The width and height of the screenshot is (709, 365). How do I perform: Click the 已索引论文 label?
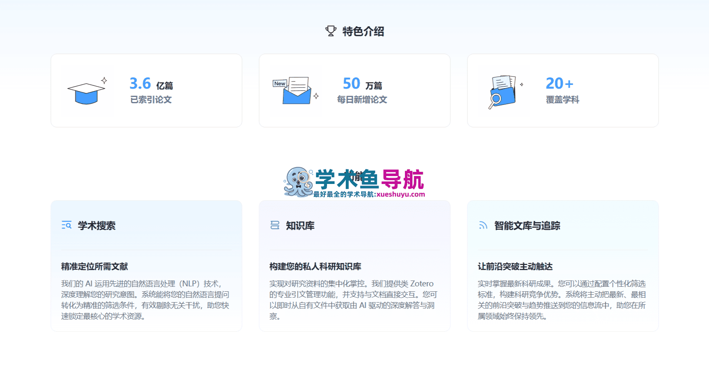coord(151,99)
